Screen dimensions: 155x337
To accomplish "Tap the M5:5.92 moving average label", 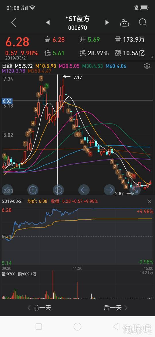I will tap(24, 66).
